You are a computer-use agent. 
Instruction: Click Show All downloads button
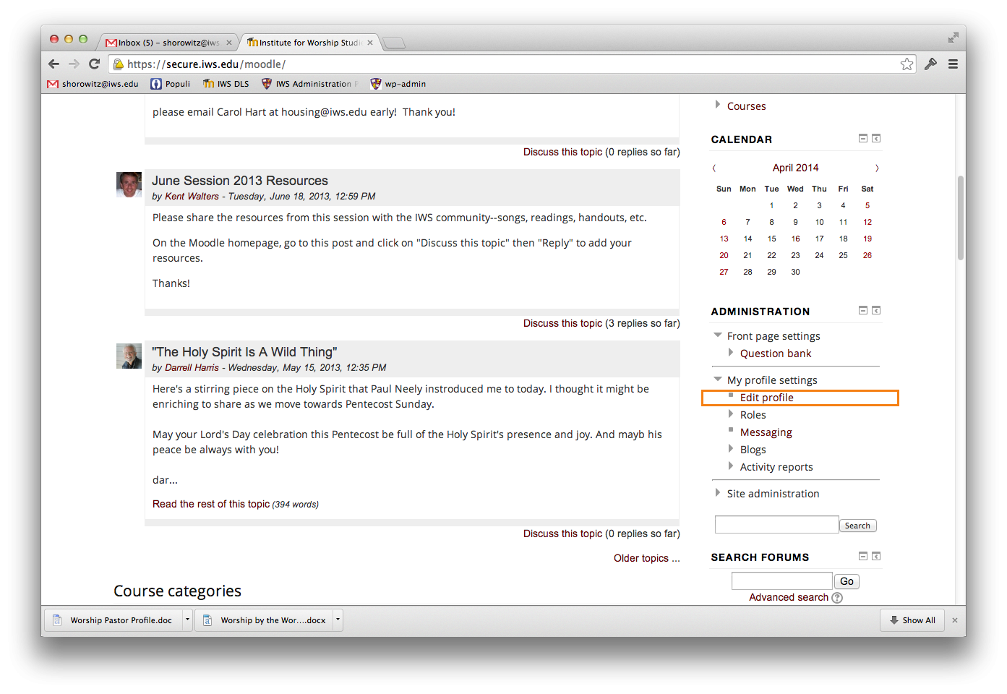click(x=912, y=620)
